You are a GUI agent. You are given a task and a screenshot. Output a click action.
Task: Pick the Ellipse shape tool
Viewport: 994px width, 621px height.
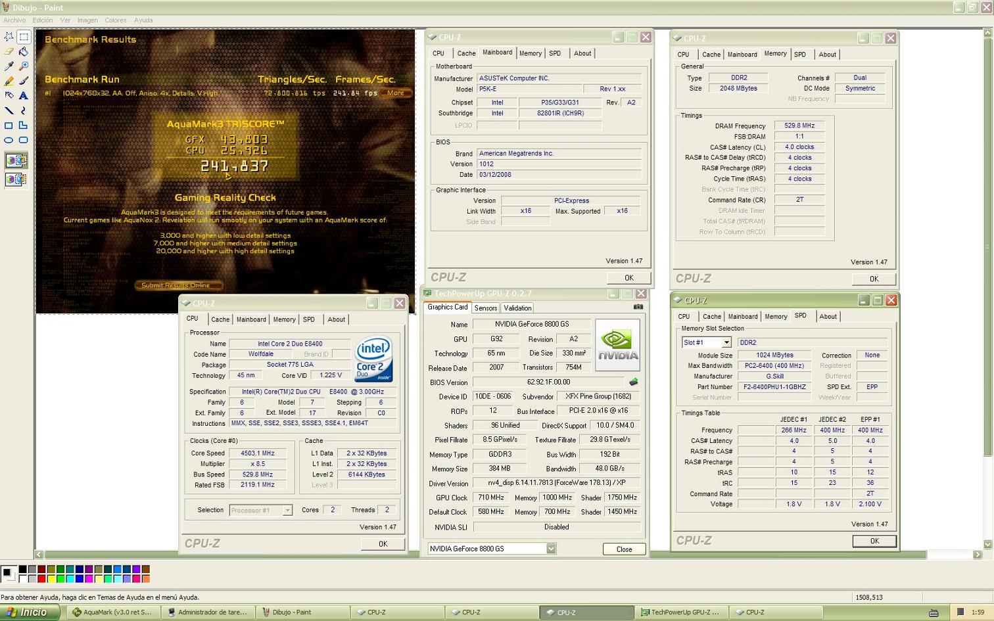(9, 140)
